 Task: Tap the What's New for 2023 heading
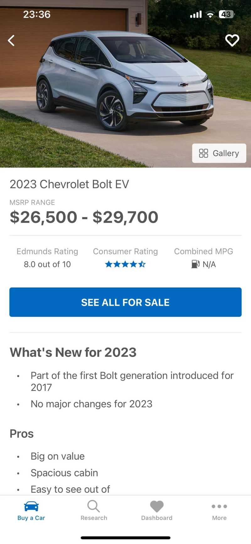point(73,352)
